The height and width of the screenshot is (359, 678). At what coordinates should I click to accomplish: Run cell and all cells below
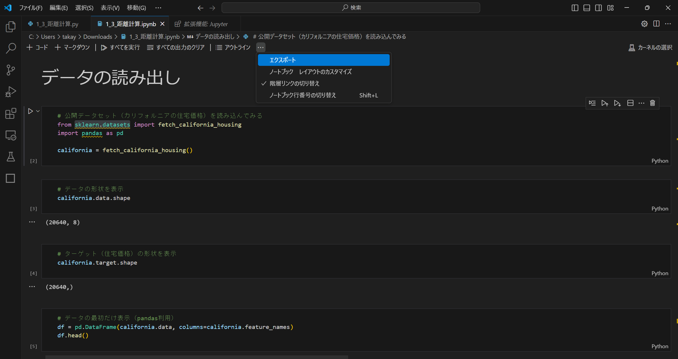click(x=618, y=103)
